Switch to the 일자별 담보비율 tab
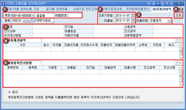The image size is (186, 110). click(57, 9)
